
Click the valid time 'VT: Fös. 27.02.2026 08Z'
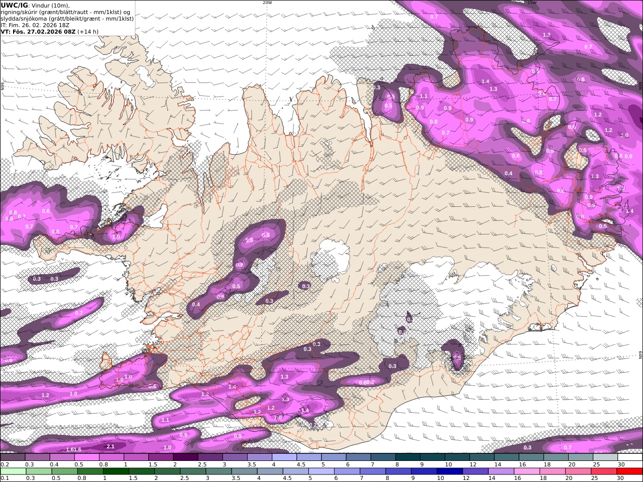pyautogui.click(x=38, y=32)
